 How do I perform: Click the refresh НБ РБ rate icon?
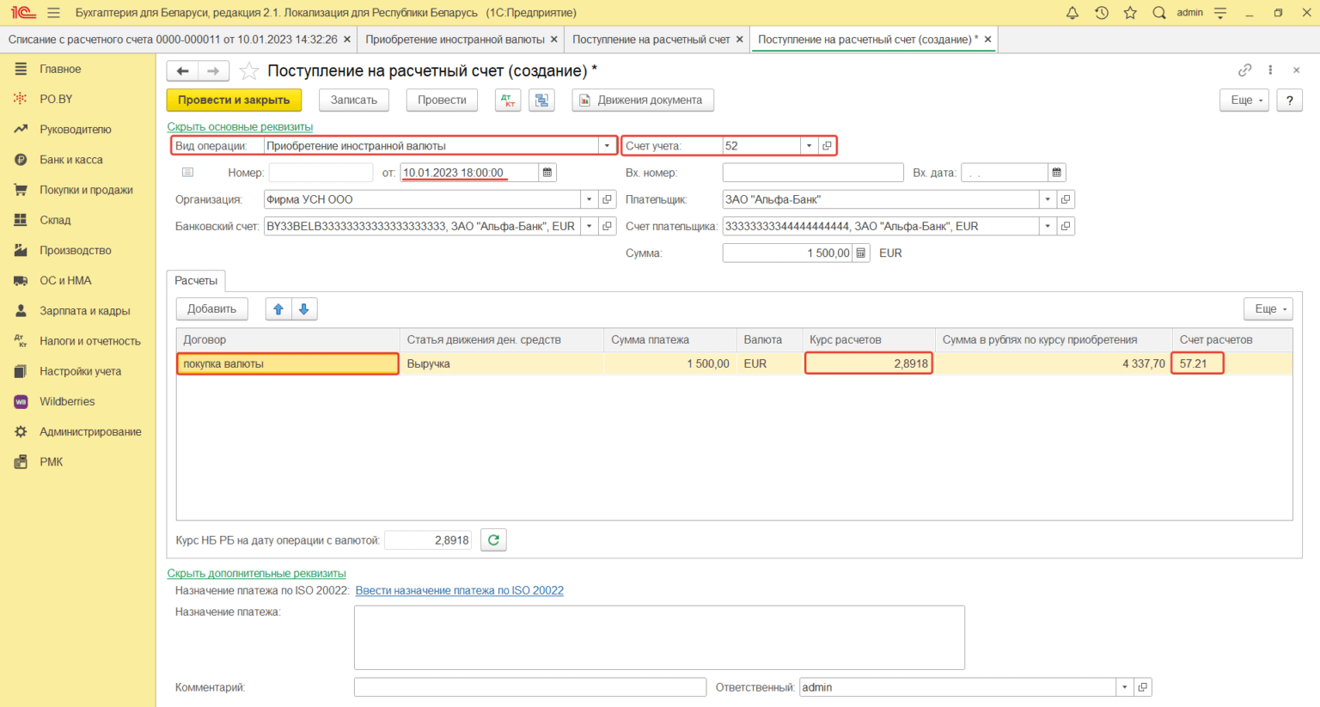[493, 540]
